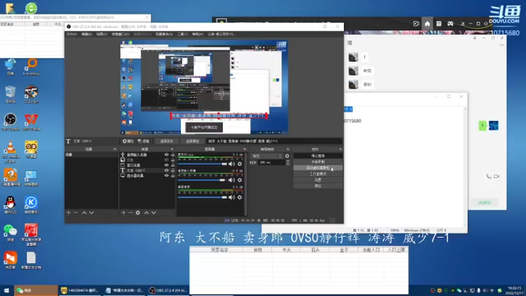Image resolution: width=526 pixels, height=296 pixels.
Task: Hide the 窗口采集 source with its eye icon
Action: [x=166, y=165]
